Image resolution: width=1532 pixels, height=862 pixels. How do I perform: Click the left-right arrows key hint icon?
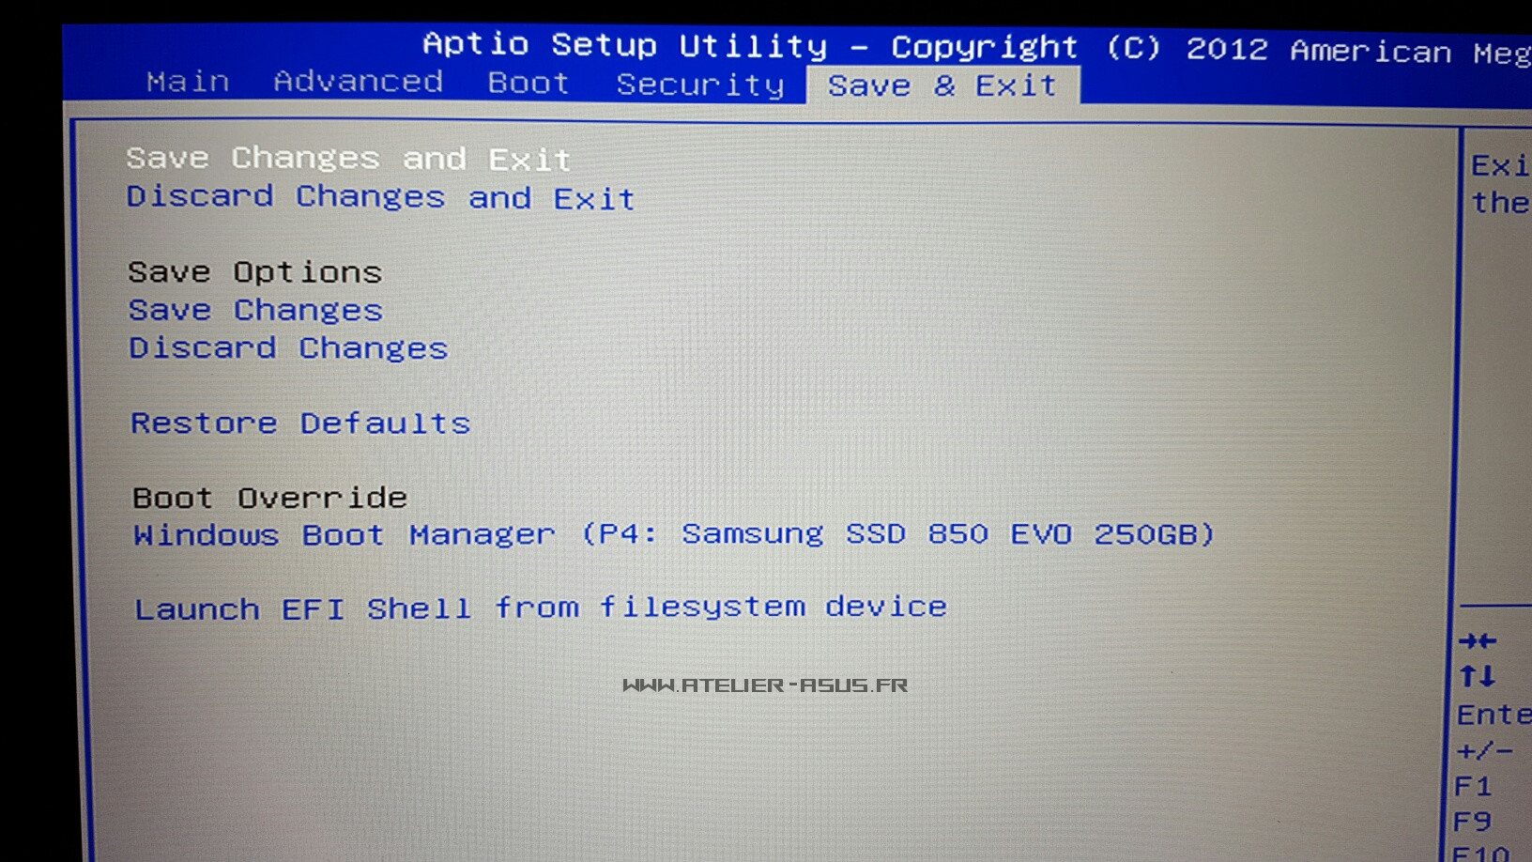(1478, 641)
